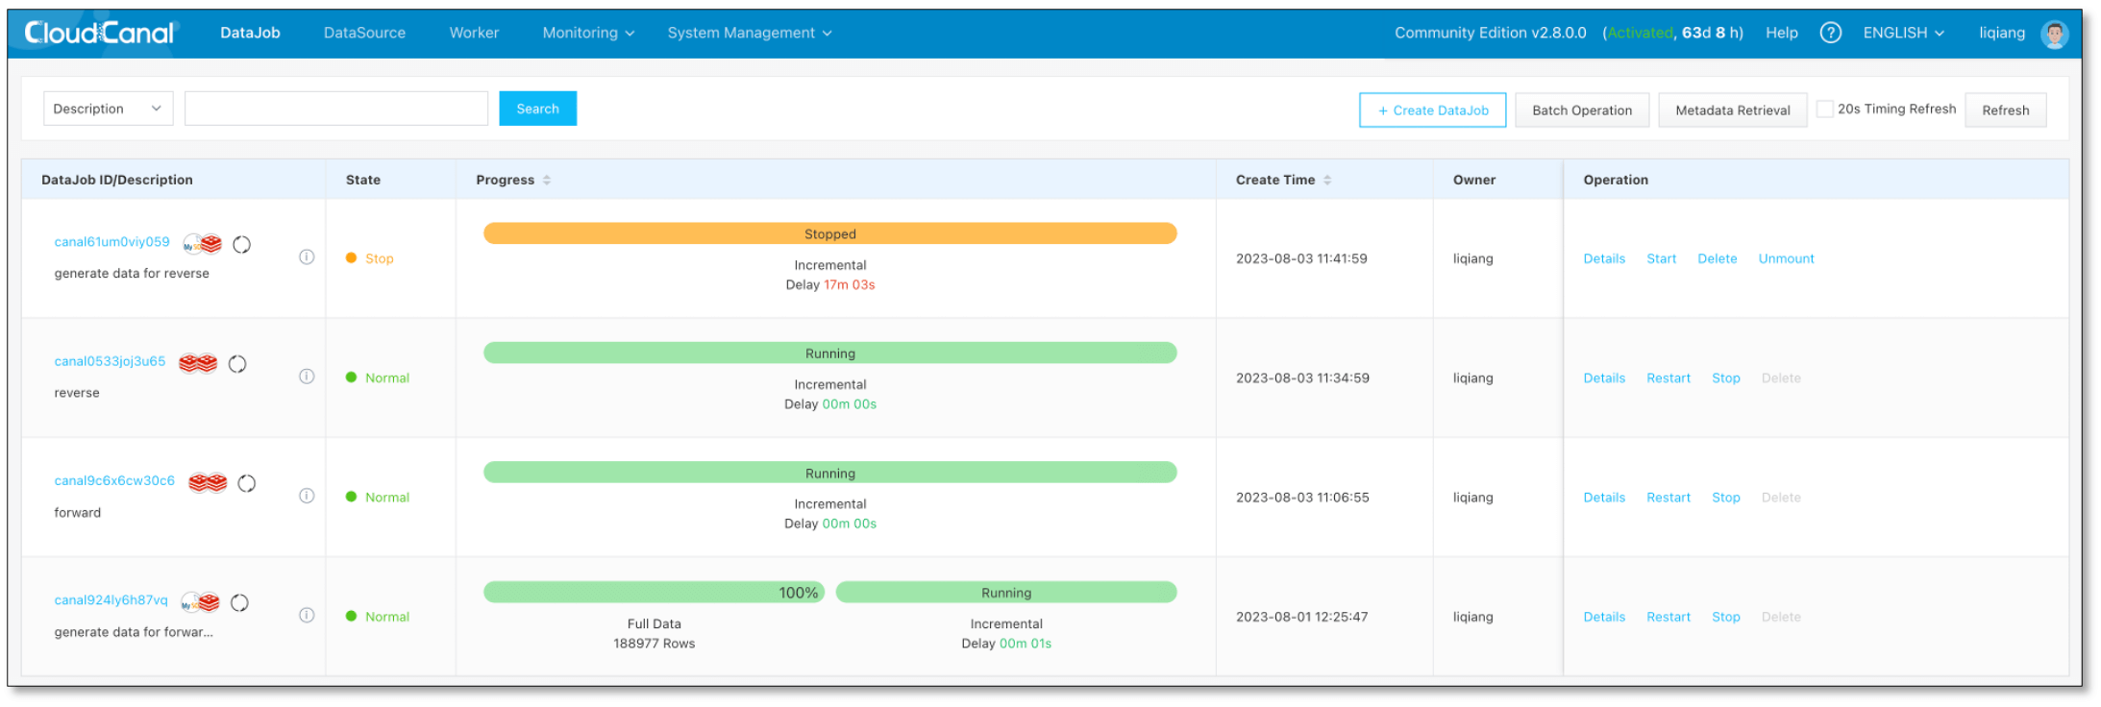
Task: Click the circular sync icon for canal924ly6h87vq
Action: (240, 602)
